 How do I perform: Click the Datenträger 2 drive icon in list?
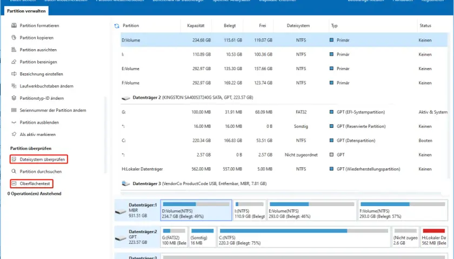(x=125, y=98)
